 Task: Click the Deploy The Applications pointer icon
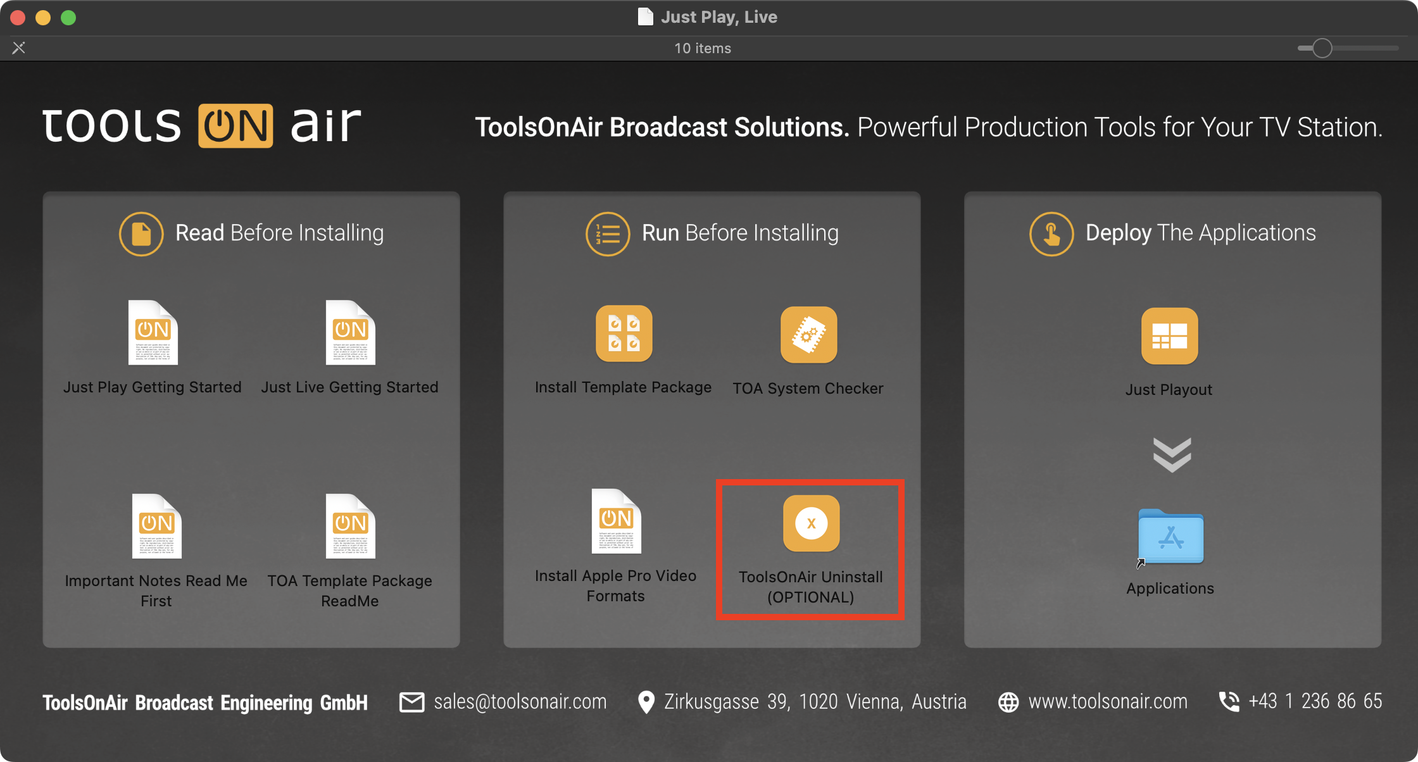tap(1051, 234)
